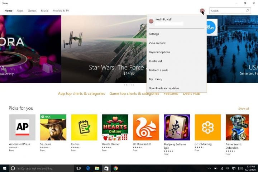This screenshot has width=258, height=172.
Task: Select View account in the menu
Action: tap(177, 43)
